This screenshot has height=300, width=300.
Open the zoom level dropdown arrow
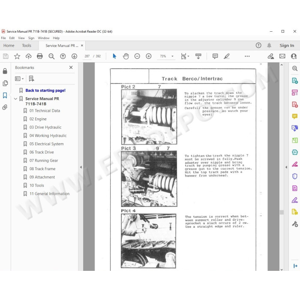[172, 56]
